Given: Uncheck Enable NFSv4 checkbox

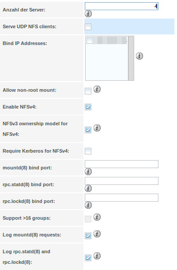Looking at the screenshot, I should point(88,107).
